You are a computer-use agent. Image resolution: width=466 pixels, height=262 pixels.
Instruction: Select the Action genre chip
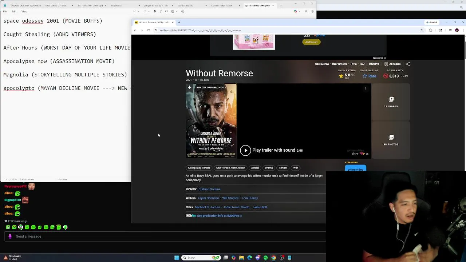click(x=255, y=168)
